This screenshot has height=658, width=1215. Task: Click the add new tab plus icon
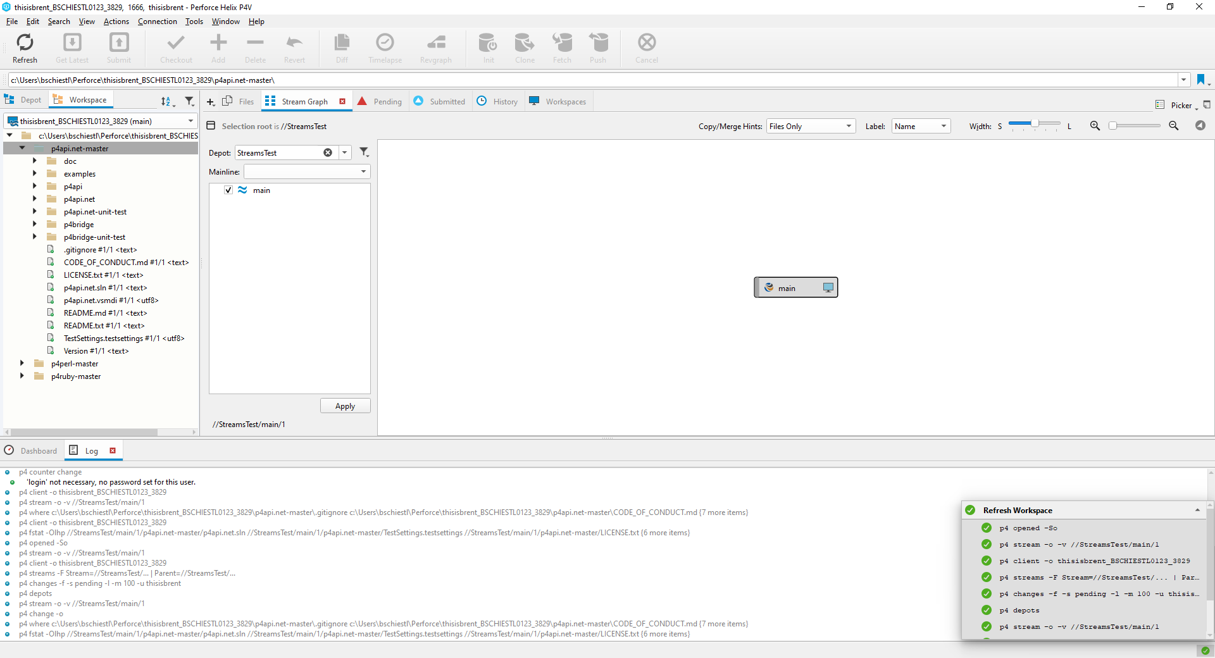[211, 102]
